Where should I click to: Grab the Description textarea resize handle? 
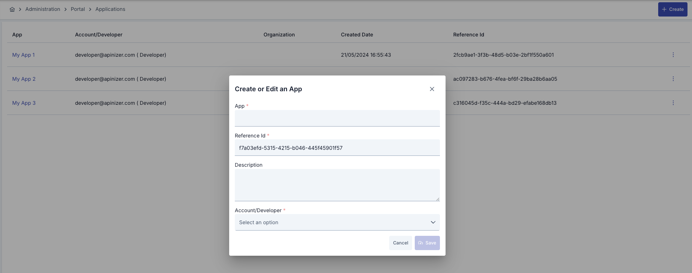[x=438, y=199]
